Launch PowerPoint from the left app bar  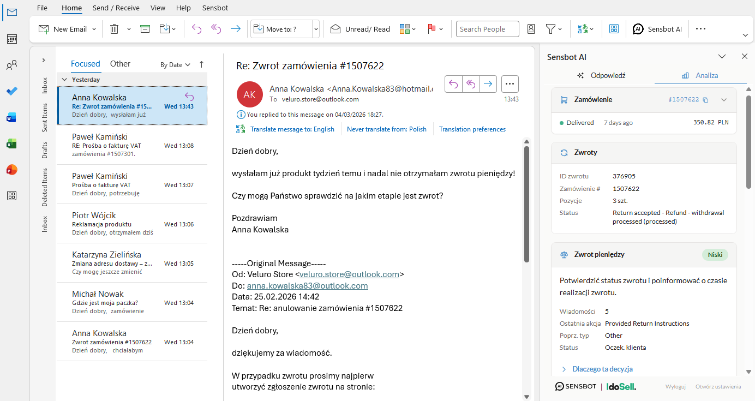click(11, 170)
